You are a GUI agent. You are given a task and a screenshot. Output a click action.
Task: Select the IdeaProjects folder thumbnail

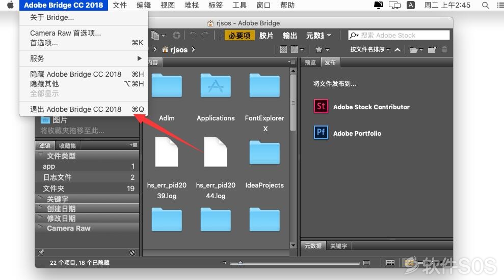click(x=264, y=152)
